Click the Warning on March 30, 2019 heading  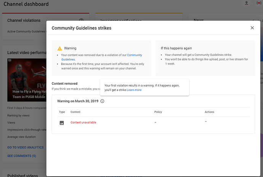[78, 101]
